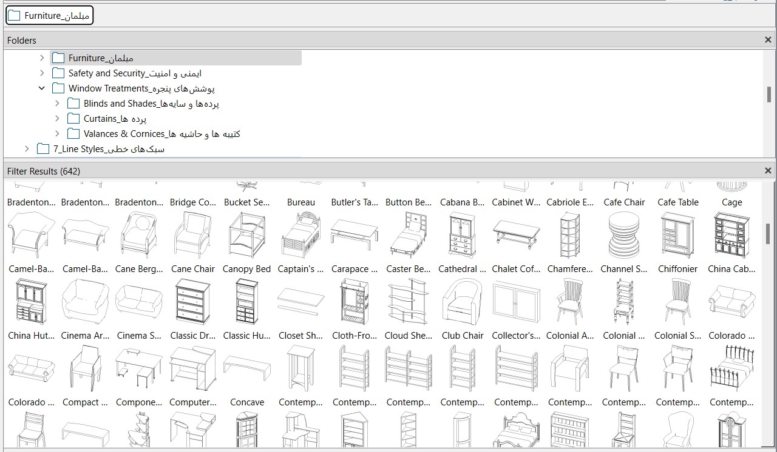Select the Classic Dresser symbol
Image resolution: width=777 pixels, height=452 pixels.
coord(193,302)
